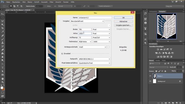This screenshot has width=185, height=104.
Task: Click the background content color swatch
Action: click(108, 47)
